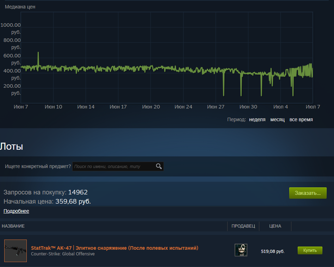Click the Июл 4 axis label
Image resolution: width=334 pixels, height=267 pixels.
click(281, 107)
